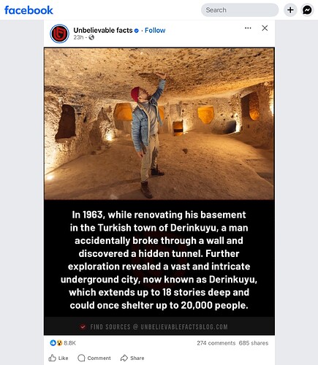The image size is (318, 365).
Task: Click the Facebook logo
Action: 29,10
